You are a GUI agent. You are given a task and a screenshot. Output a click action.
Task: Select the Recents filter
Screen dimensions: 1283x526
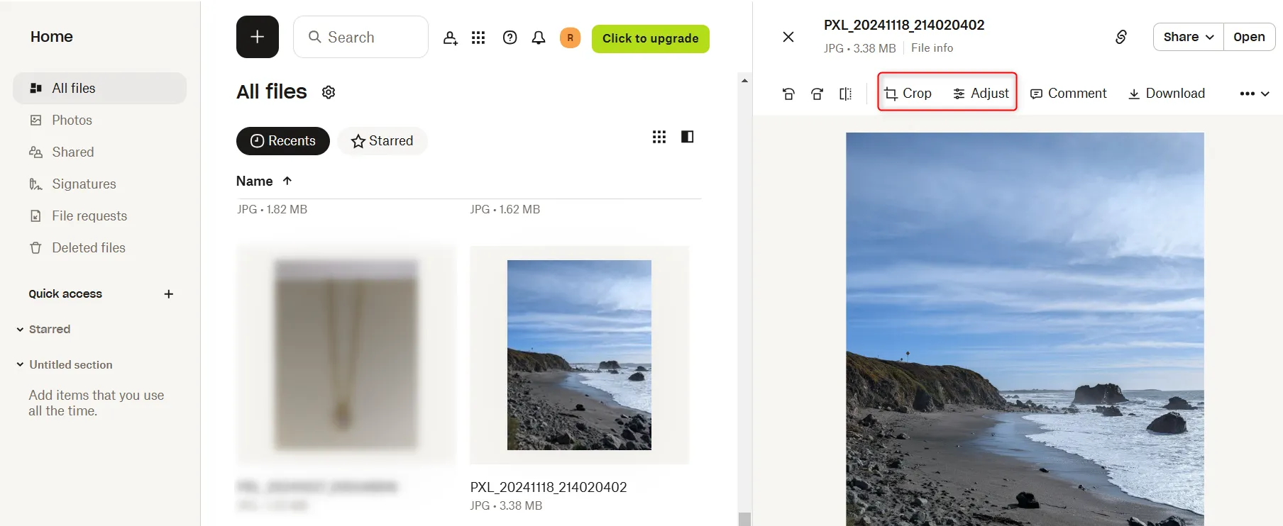(283, 141)
